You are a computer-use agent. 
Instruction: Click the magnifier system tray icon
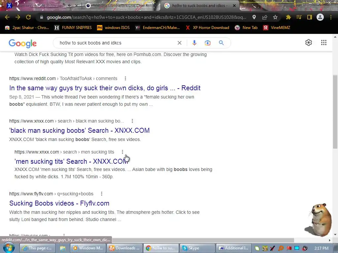point(281,248)
